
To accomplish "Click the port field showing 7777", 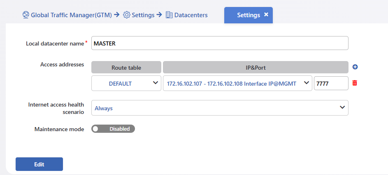I will [x=331, y=83].
